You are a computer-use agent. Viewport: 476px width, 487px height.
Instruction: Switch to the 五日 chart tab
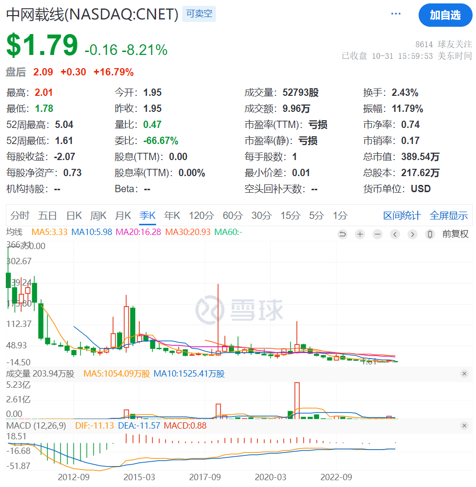[x=48, y=215]
